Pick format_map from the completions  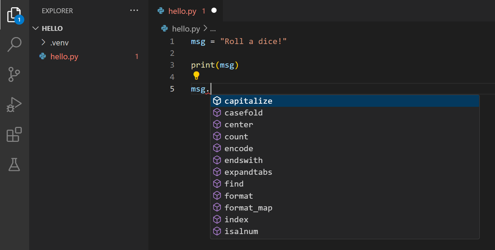(x=249, y=207)
